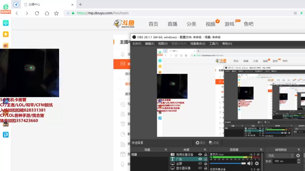Viewport: 305px width, 171px height.
Task: Select the 广告 text source row
Action: [x=189, y=159]
